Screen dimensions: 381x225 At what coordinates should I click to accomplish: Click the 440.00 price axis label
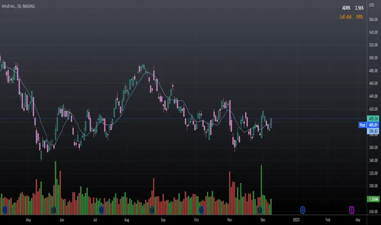[373, 96]
